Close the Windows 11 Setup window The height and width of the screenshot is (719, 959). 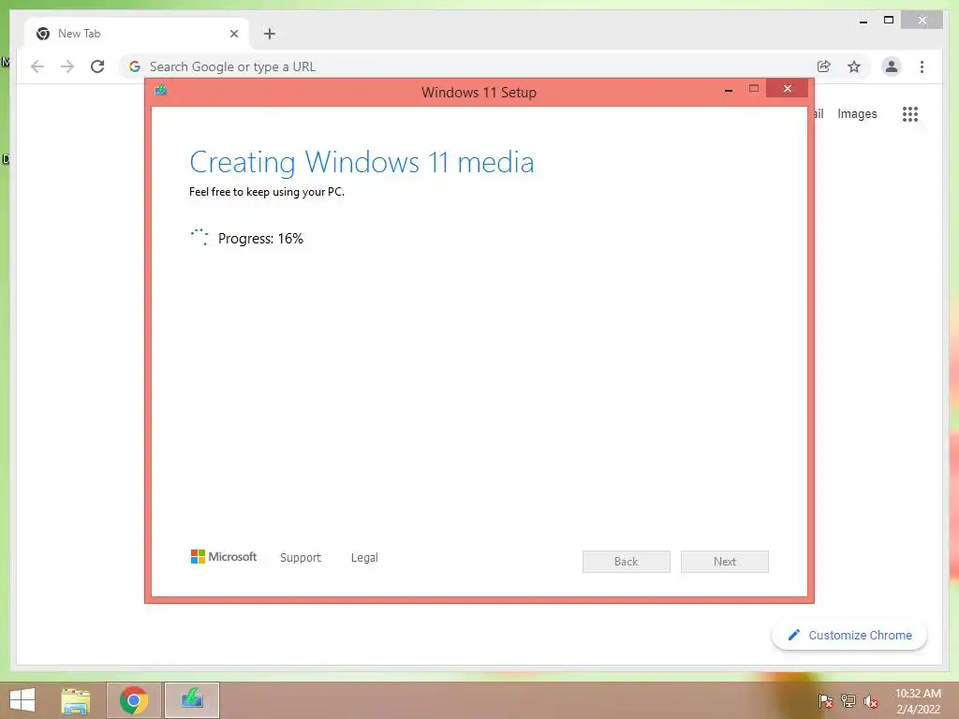(x=787, y=89)
